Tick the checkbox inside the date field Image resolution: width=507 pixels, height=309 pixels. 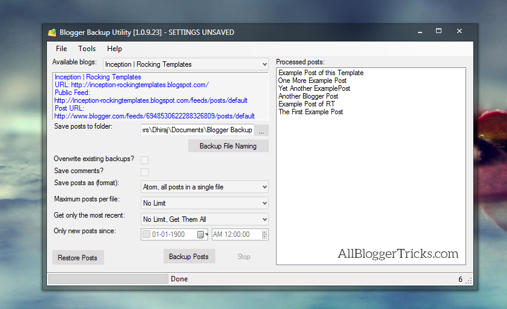pos(147,234)
